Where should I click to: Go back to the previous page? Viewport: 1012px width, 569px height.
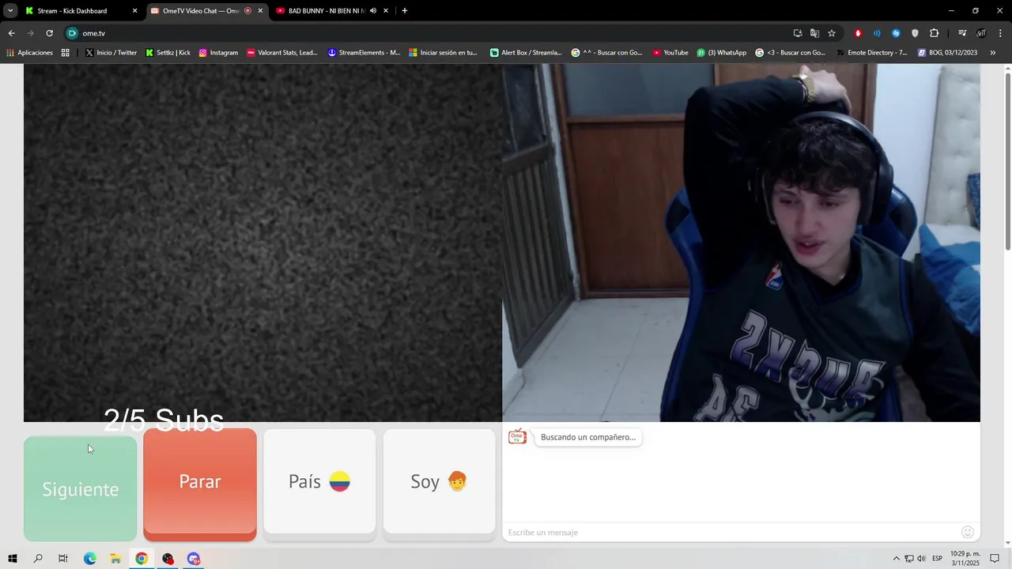[11, 33]
